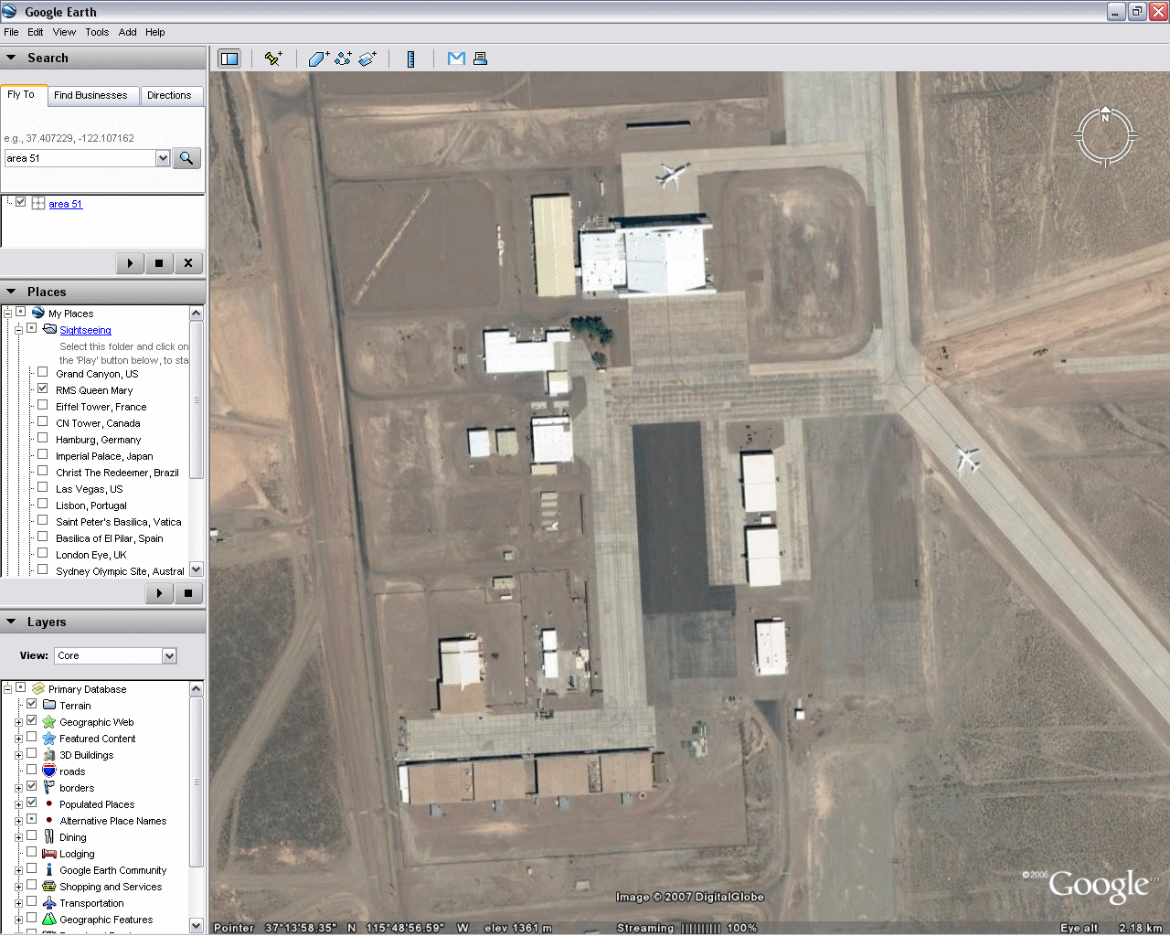The image size is (1170, 936).
Task: Open the File menu
Action: tap(11, 32)
